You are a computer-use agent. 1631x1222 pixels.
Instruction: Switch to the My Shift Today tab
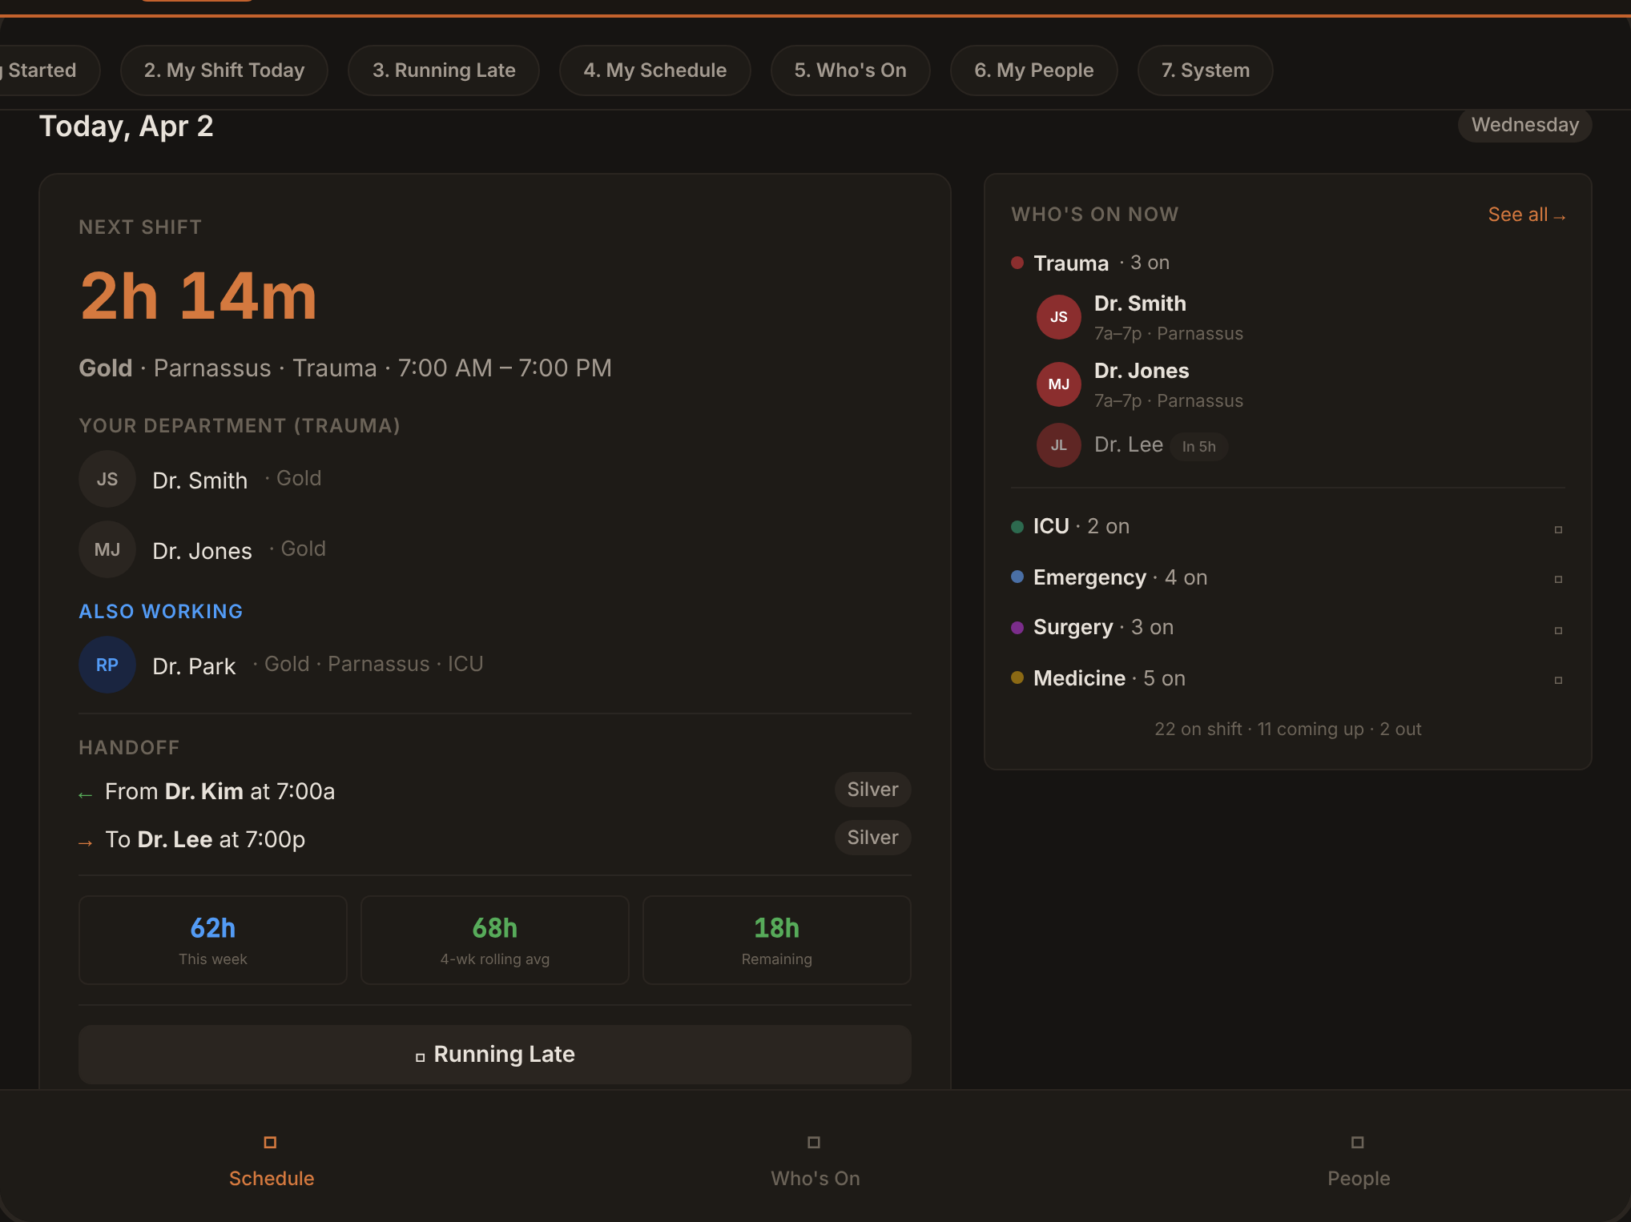click(x=224, y=70)
